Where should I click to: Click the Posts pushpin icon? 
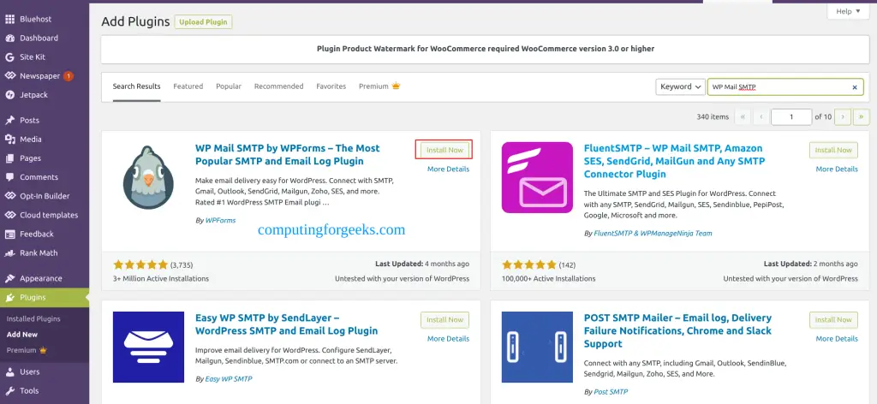coord(9,120)
